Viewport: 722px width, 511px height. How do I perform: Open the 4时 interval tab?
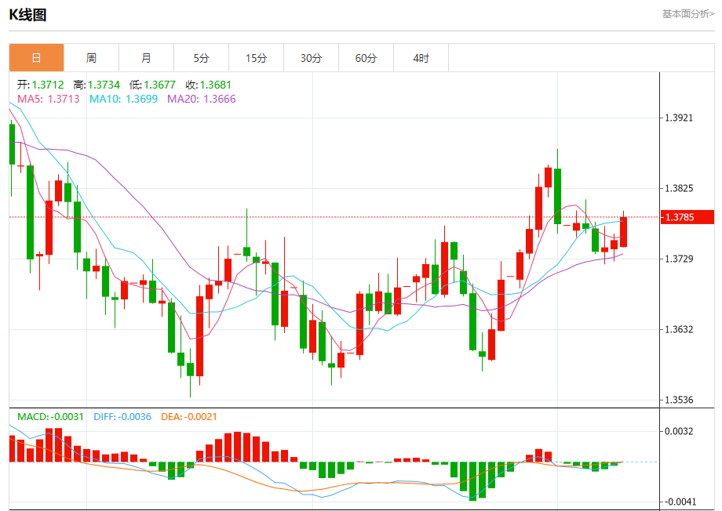click(421, 58)
